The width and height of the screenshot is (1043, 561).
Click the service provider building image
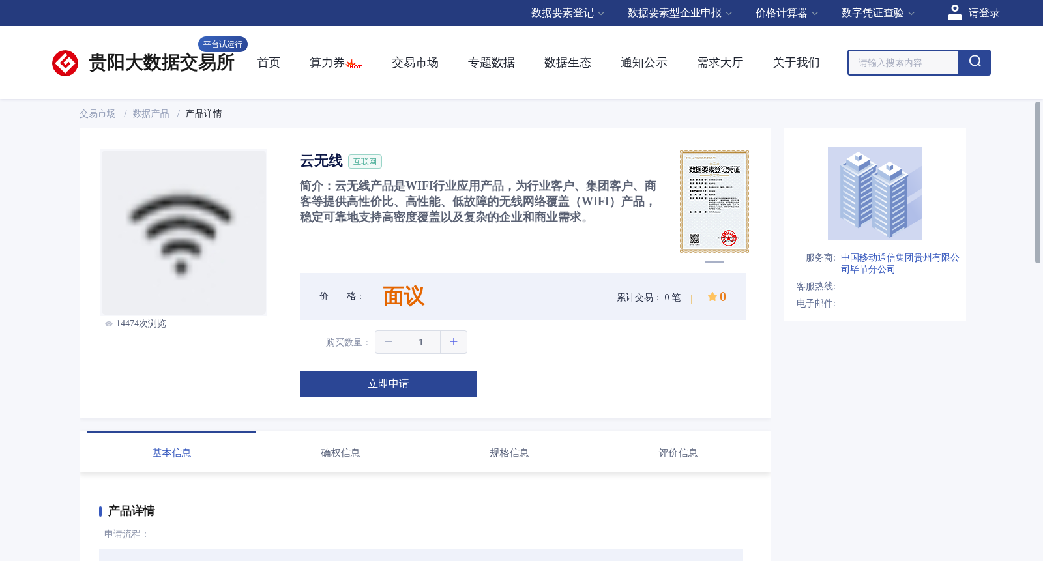coord(875,194)
